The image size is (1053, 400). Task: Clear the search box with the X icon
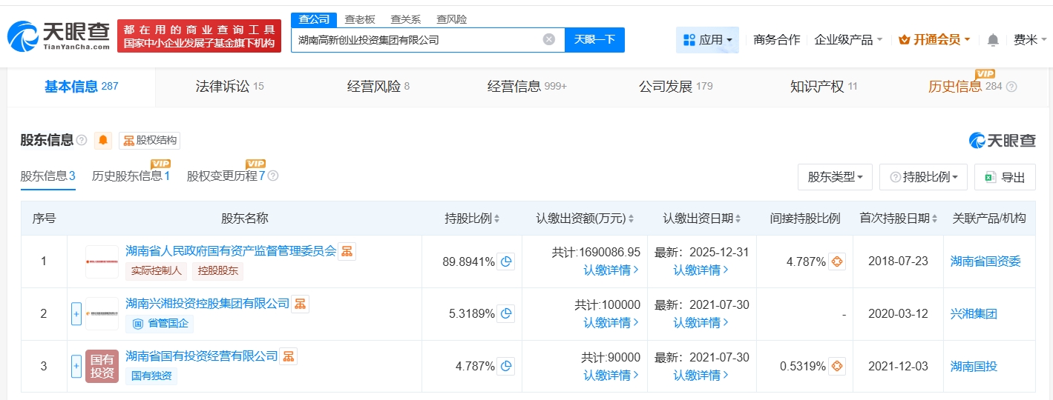(x=548, y=40)
